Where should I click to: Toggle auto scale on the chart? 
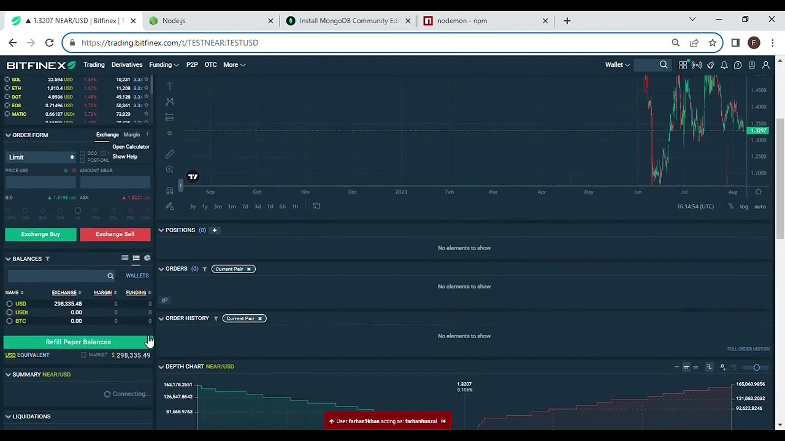pyautogui.click(x=760, y=206)
